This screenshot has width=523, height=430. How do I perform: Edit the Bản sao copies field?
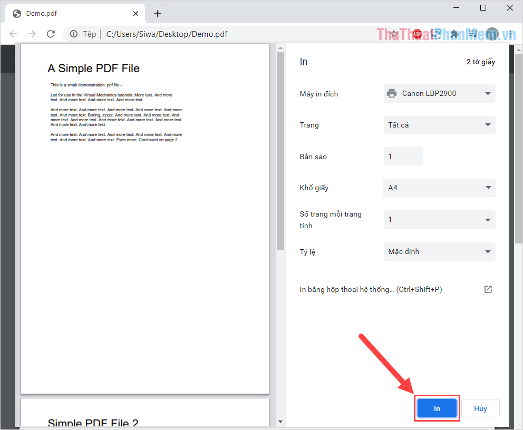[x=403, y=156]
